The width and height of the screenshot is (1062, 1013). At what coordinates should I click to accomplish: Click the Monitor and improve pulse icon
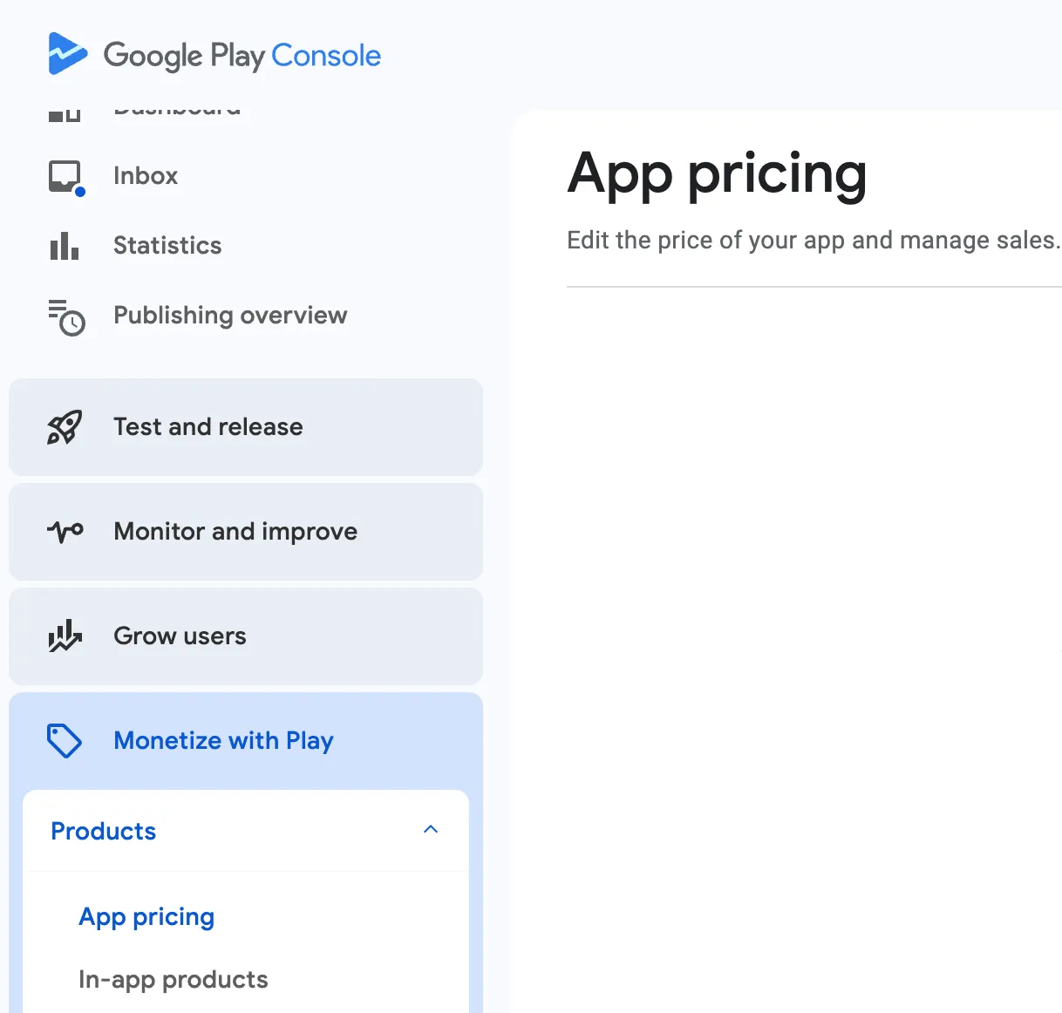(x=65, y=531)
